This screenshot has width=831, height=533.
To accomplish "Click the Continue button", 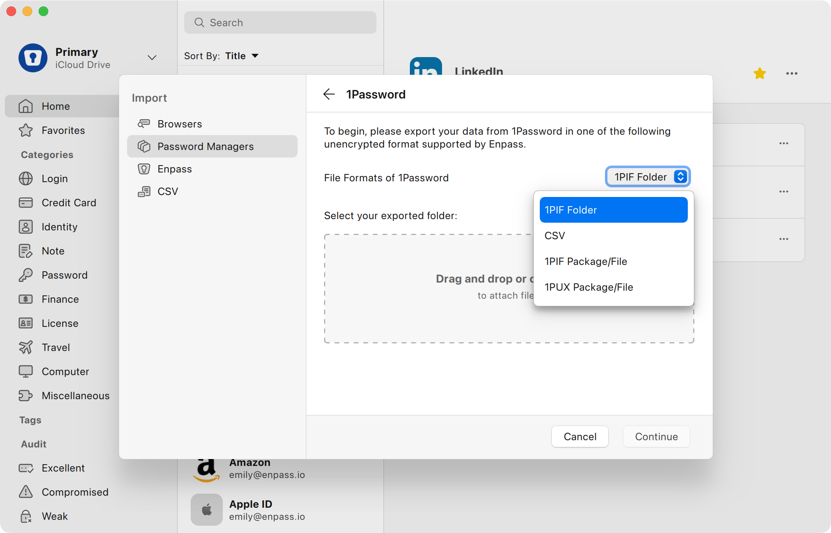I will [656, 437].
